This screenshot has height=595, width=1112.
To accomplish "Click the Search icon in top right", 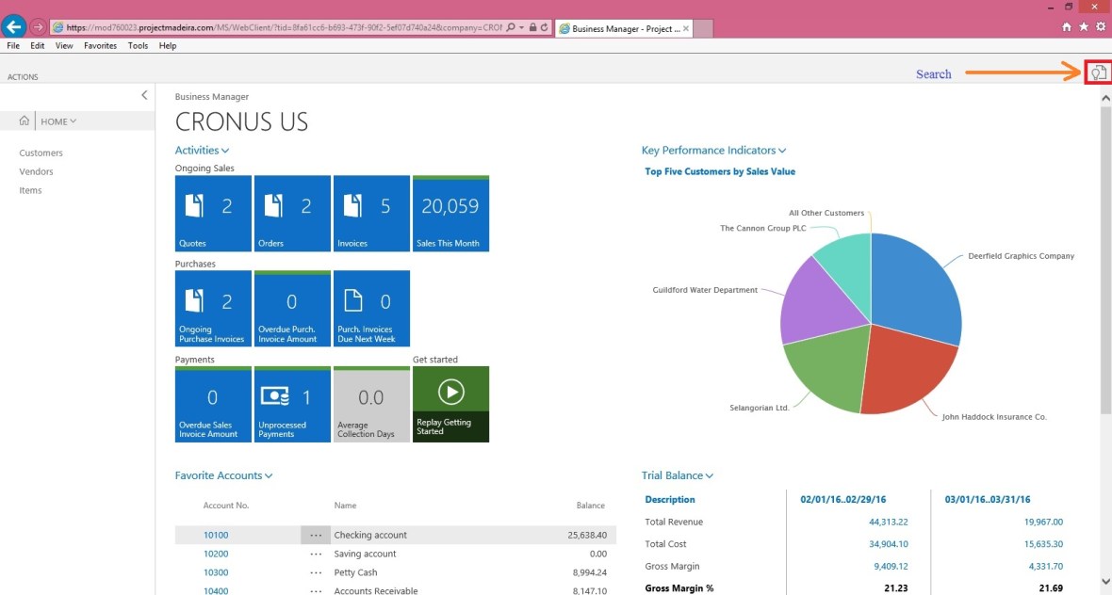I will pos(1098,73).
